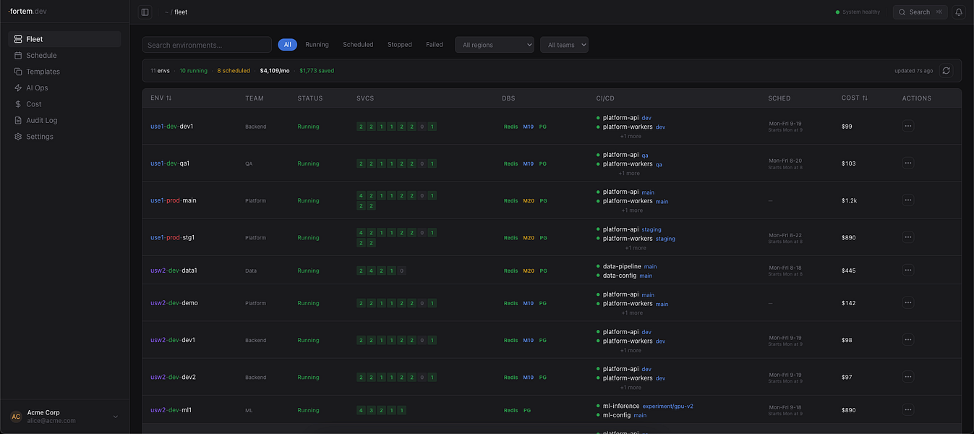974x434 pixels.
Task: Sort table by the COST column
Action: tap(855, 98)
